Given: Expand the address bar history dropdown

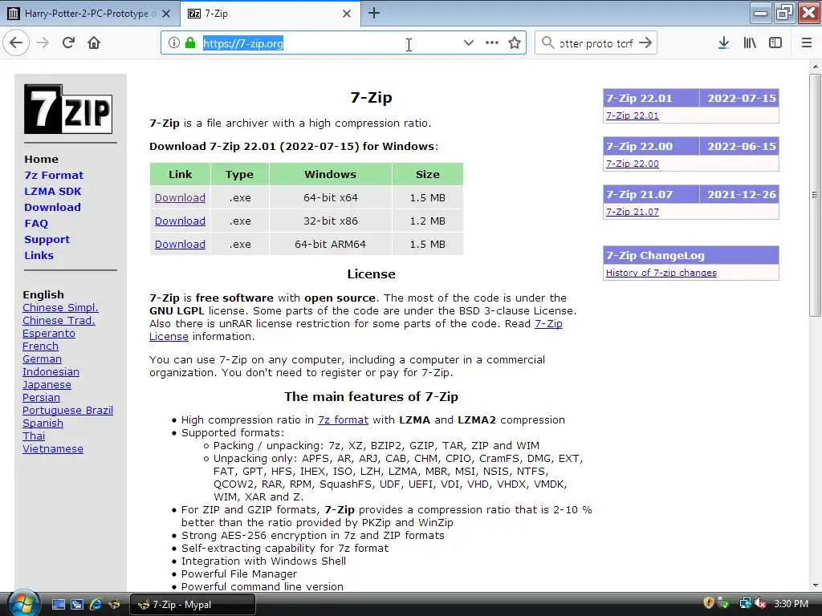Looking at the screenshot, I should tap(469, 43).
